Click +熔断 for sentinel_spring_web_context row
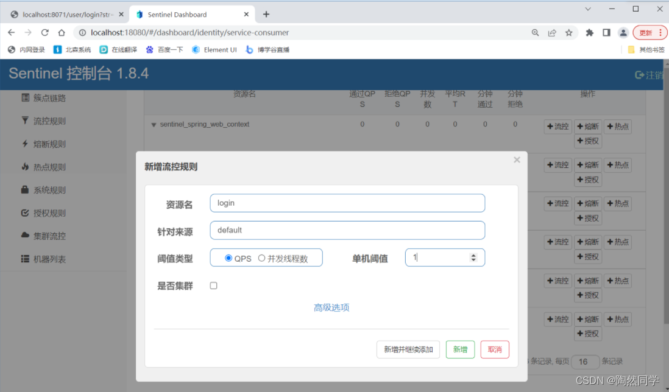The width and height of the screenshot is (669, 392). tap(588, 127)
